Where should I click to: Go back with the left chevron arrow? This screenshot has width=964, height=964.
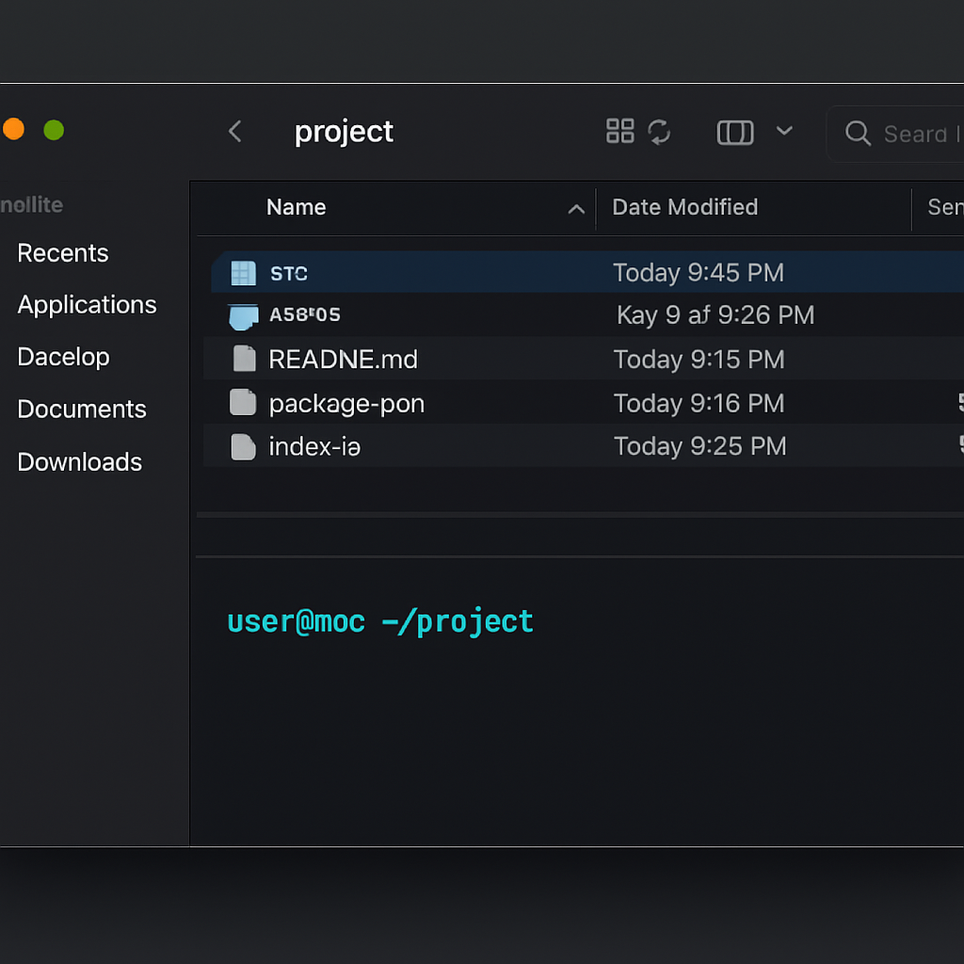(x=234, y=131)
